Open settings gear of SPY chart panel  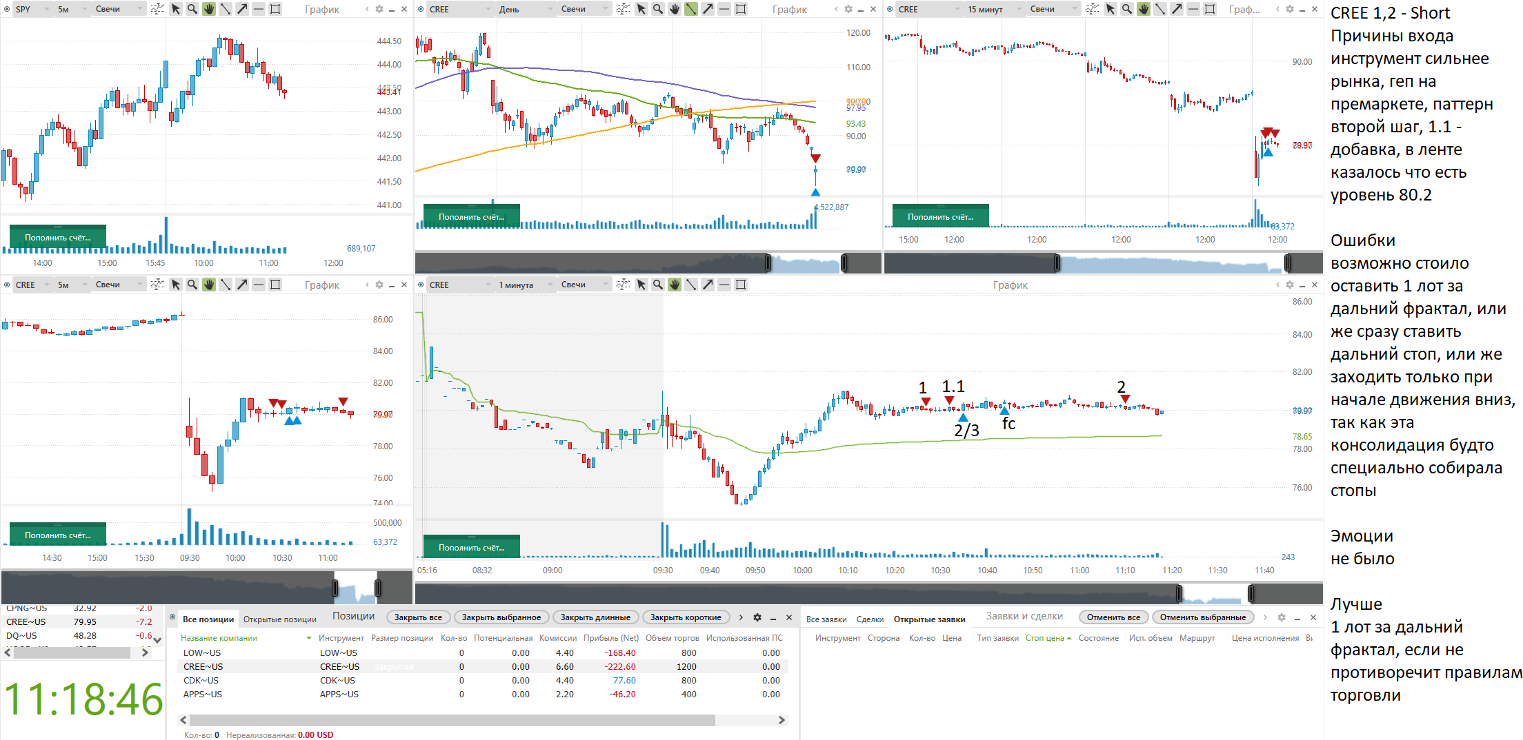tap(379, 9)
